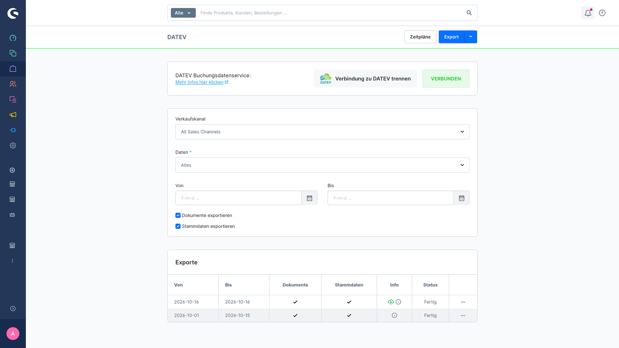This screenshot has height=348, width=619.
Task: Open actions menu for 2026-10-01 export row
Action: coord(463,315)
